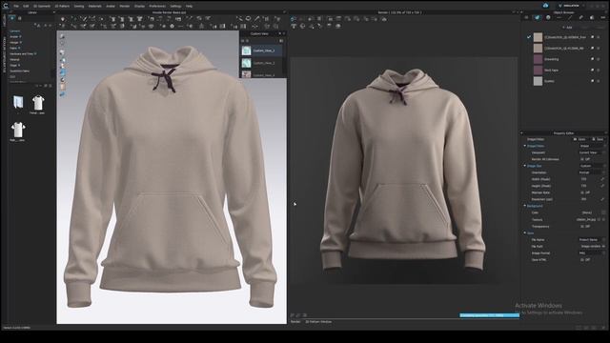This screenshot has width=610, height=343.
Task: Click the cloud sync icon in the top bar
Action: 545,6
